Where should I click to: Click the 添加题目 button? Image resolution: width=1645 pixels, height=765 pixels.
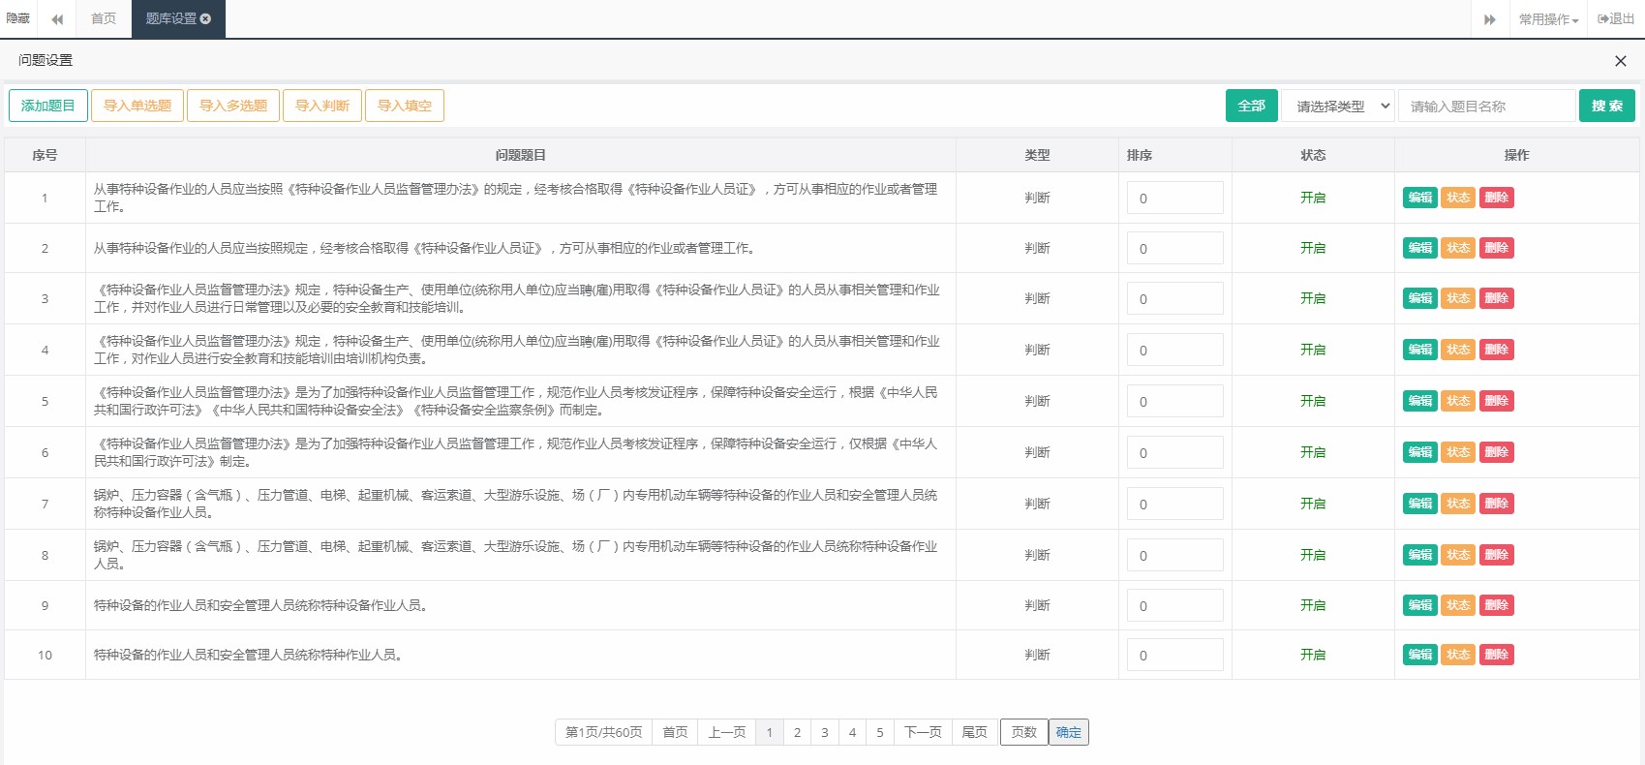[x=48, y=106]
